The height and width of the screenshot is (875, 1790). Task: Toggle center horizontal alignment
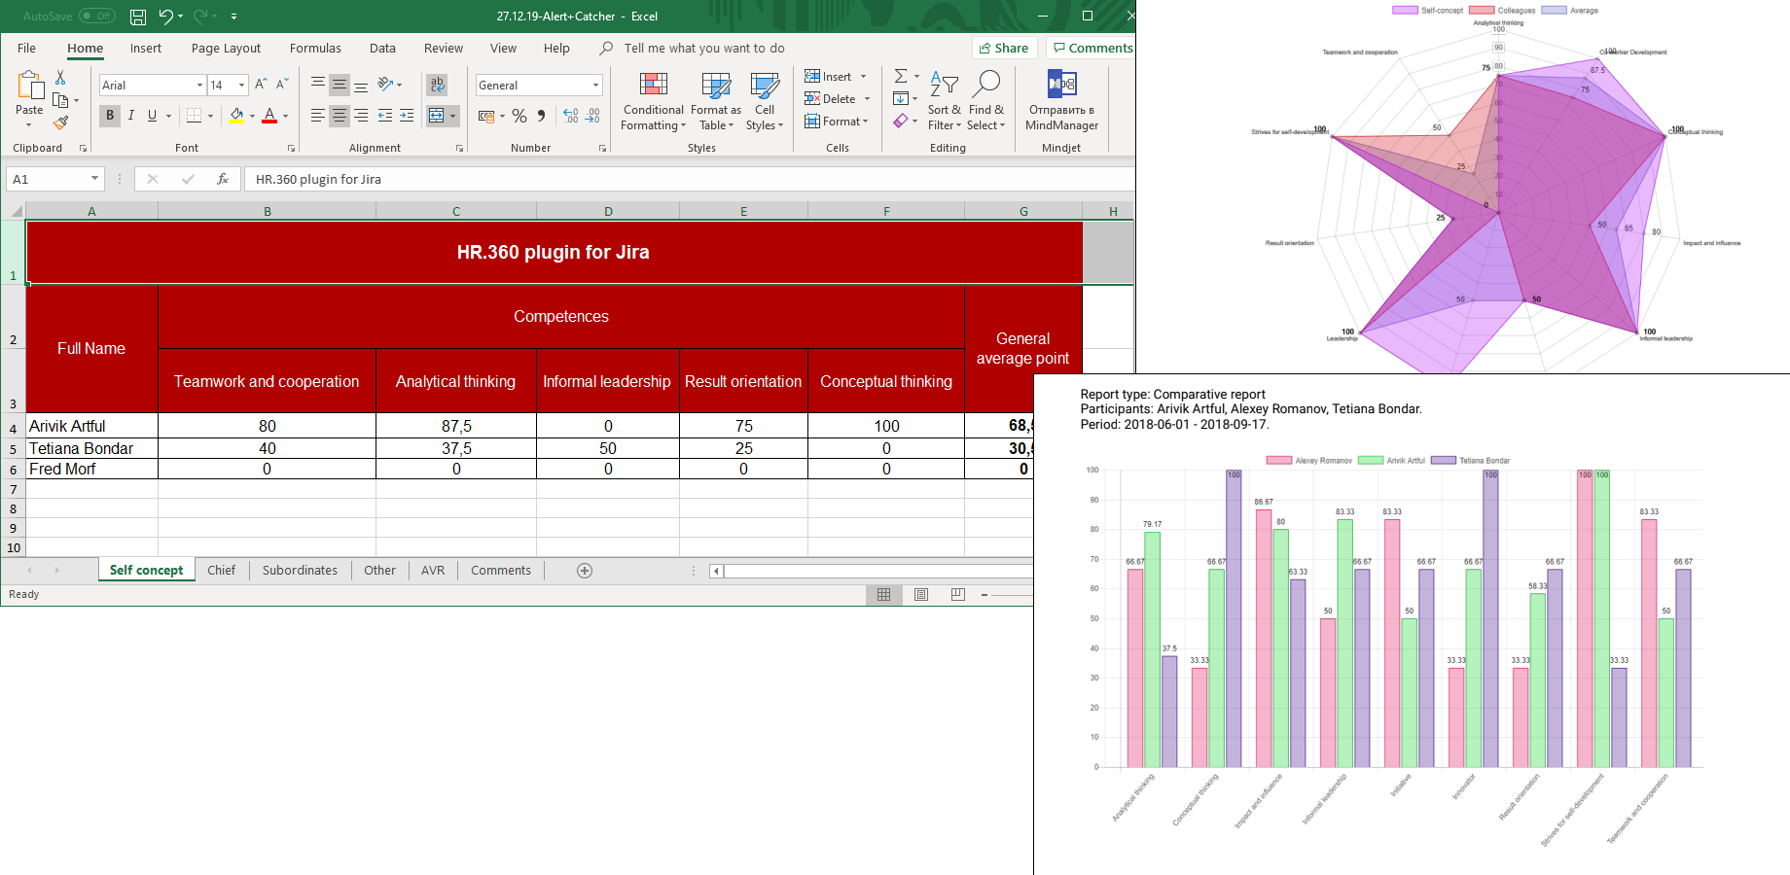(x=340, y=116)
